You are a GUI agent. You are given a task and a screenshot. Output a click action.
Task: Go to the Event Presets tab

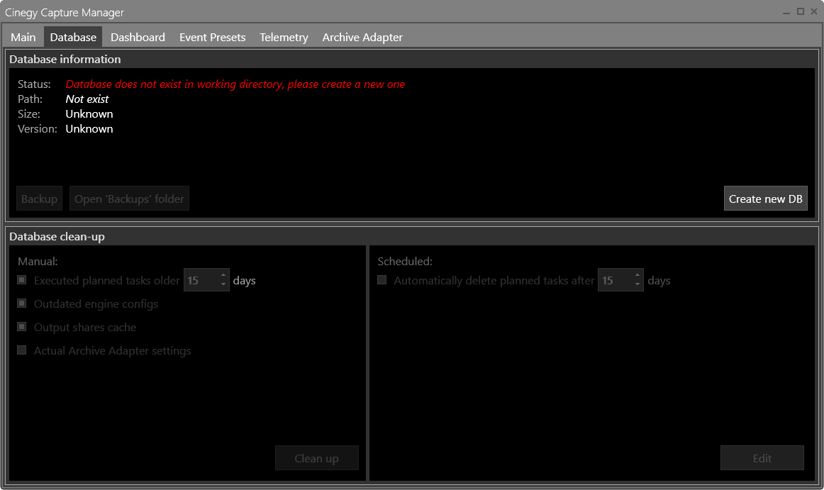pos(212,38)
